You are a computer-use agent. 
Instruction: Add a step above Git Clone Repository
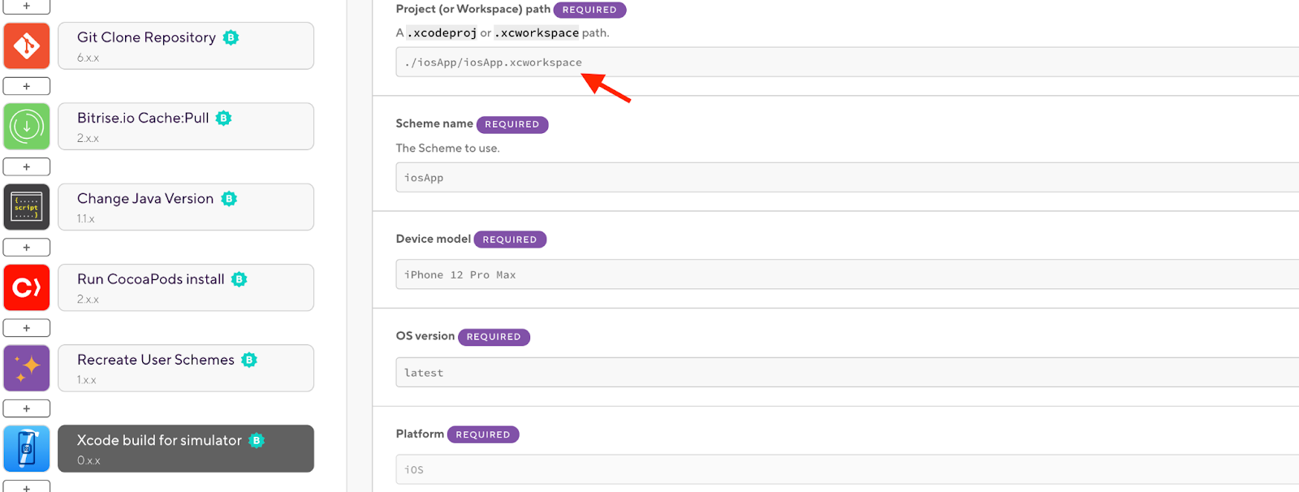point(26,5)
